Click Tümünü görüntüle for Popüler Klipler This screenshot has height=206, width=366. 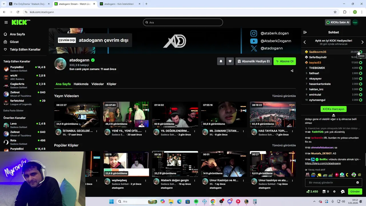click(284, 145)
